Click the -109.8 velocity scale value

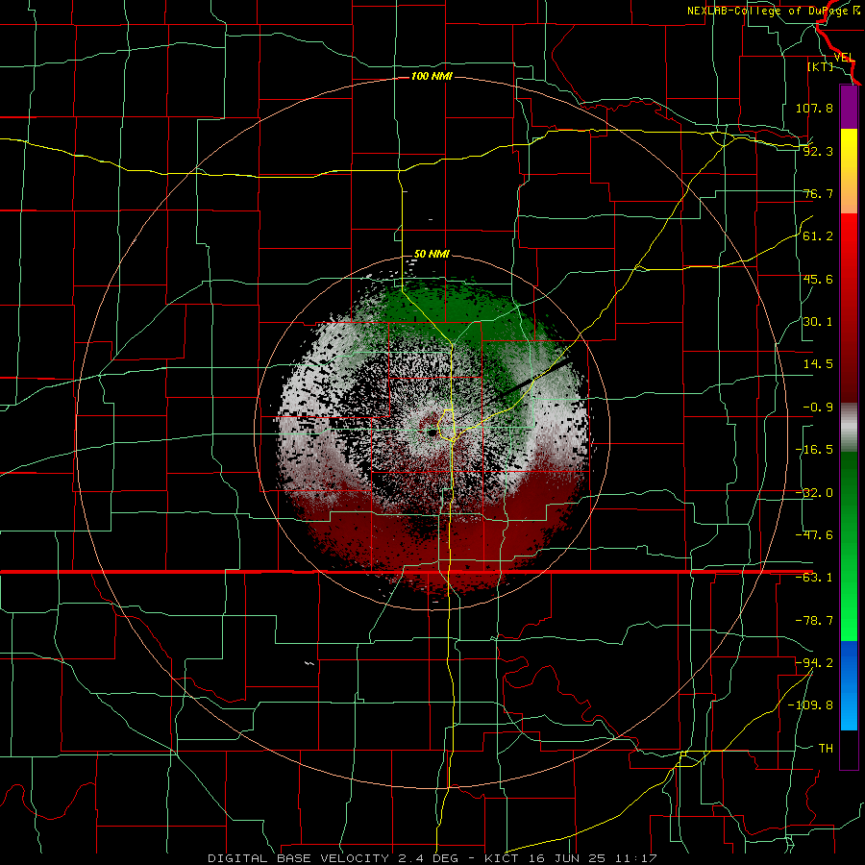[x=810, y=705]
